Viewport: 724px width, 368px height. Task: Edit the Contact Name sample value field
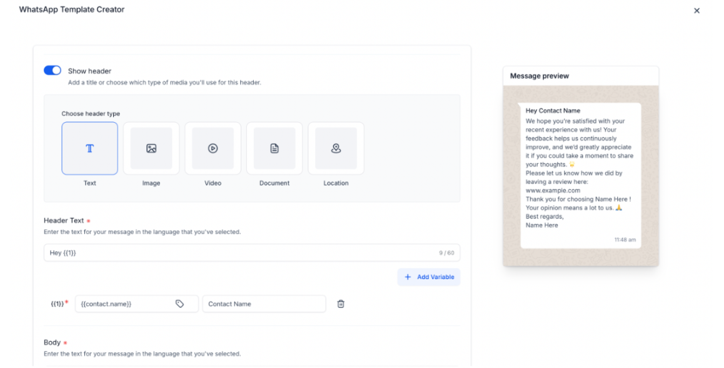coord(264,304)
